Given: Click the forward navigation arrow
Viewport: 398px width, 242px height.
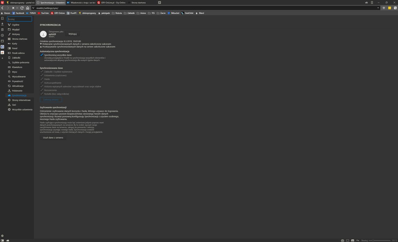Looking at the screenshot, I should pyautogui.click(x=8, y=8).
